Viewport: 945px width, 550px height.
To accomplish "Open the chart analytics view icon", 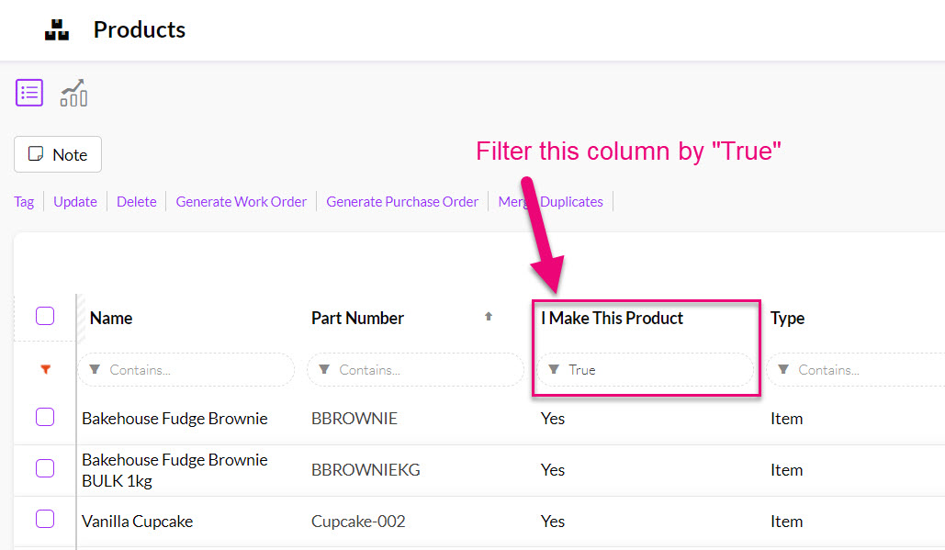I will coord(73,93).
